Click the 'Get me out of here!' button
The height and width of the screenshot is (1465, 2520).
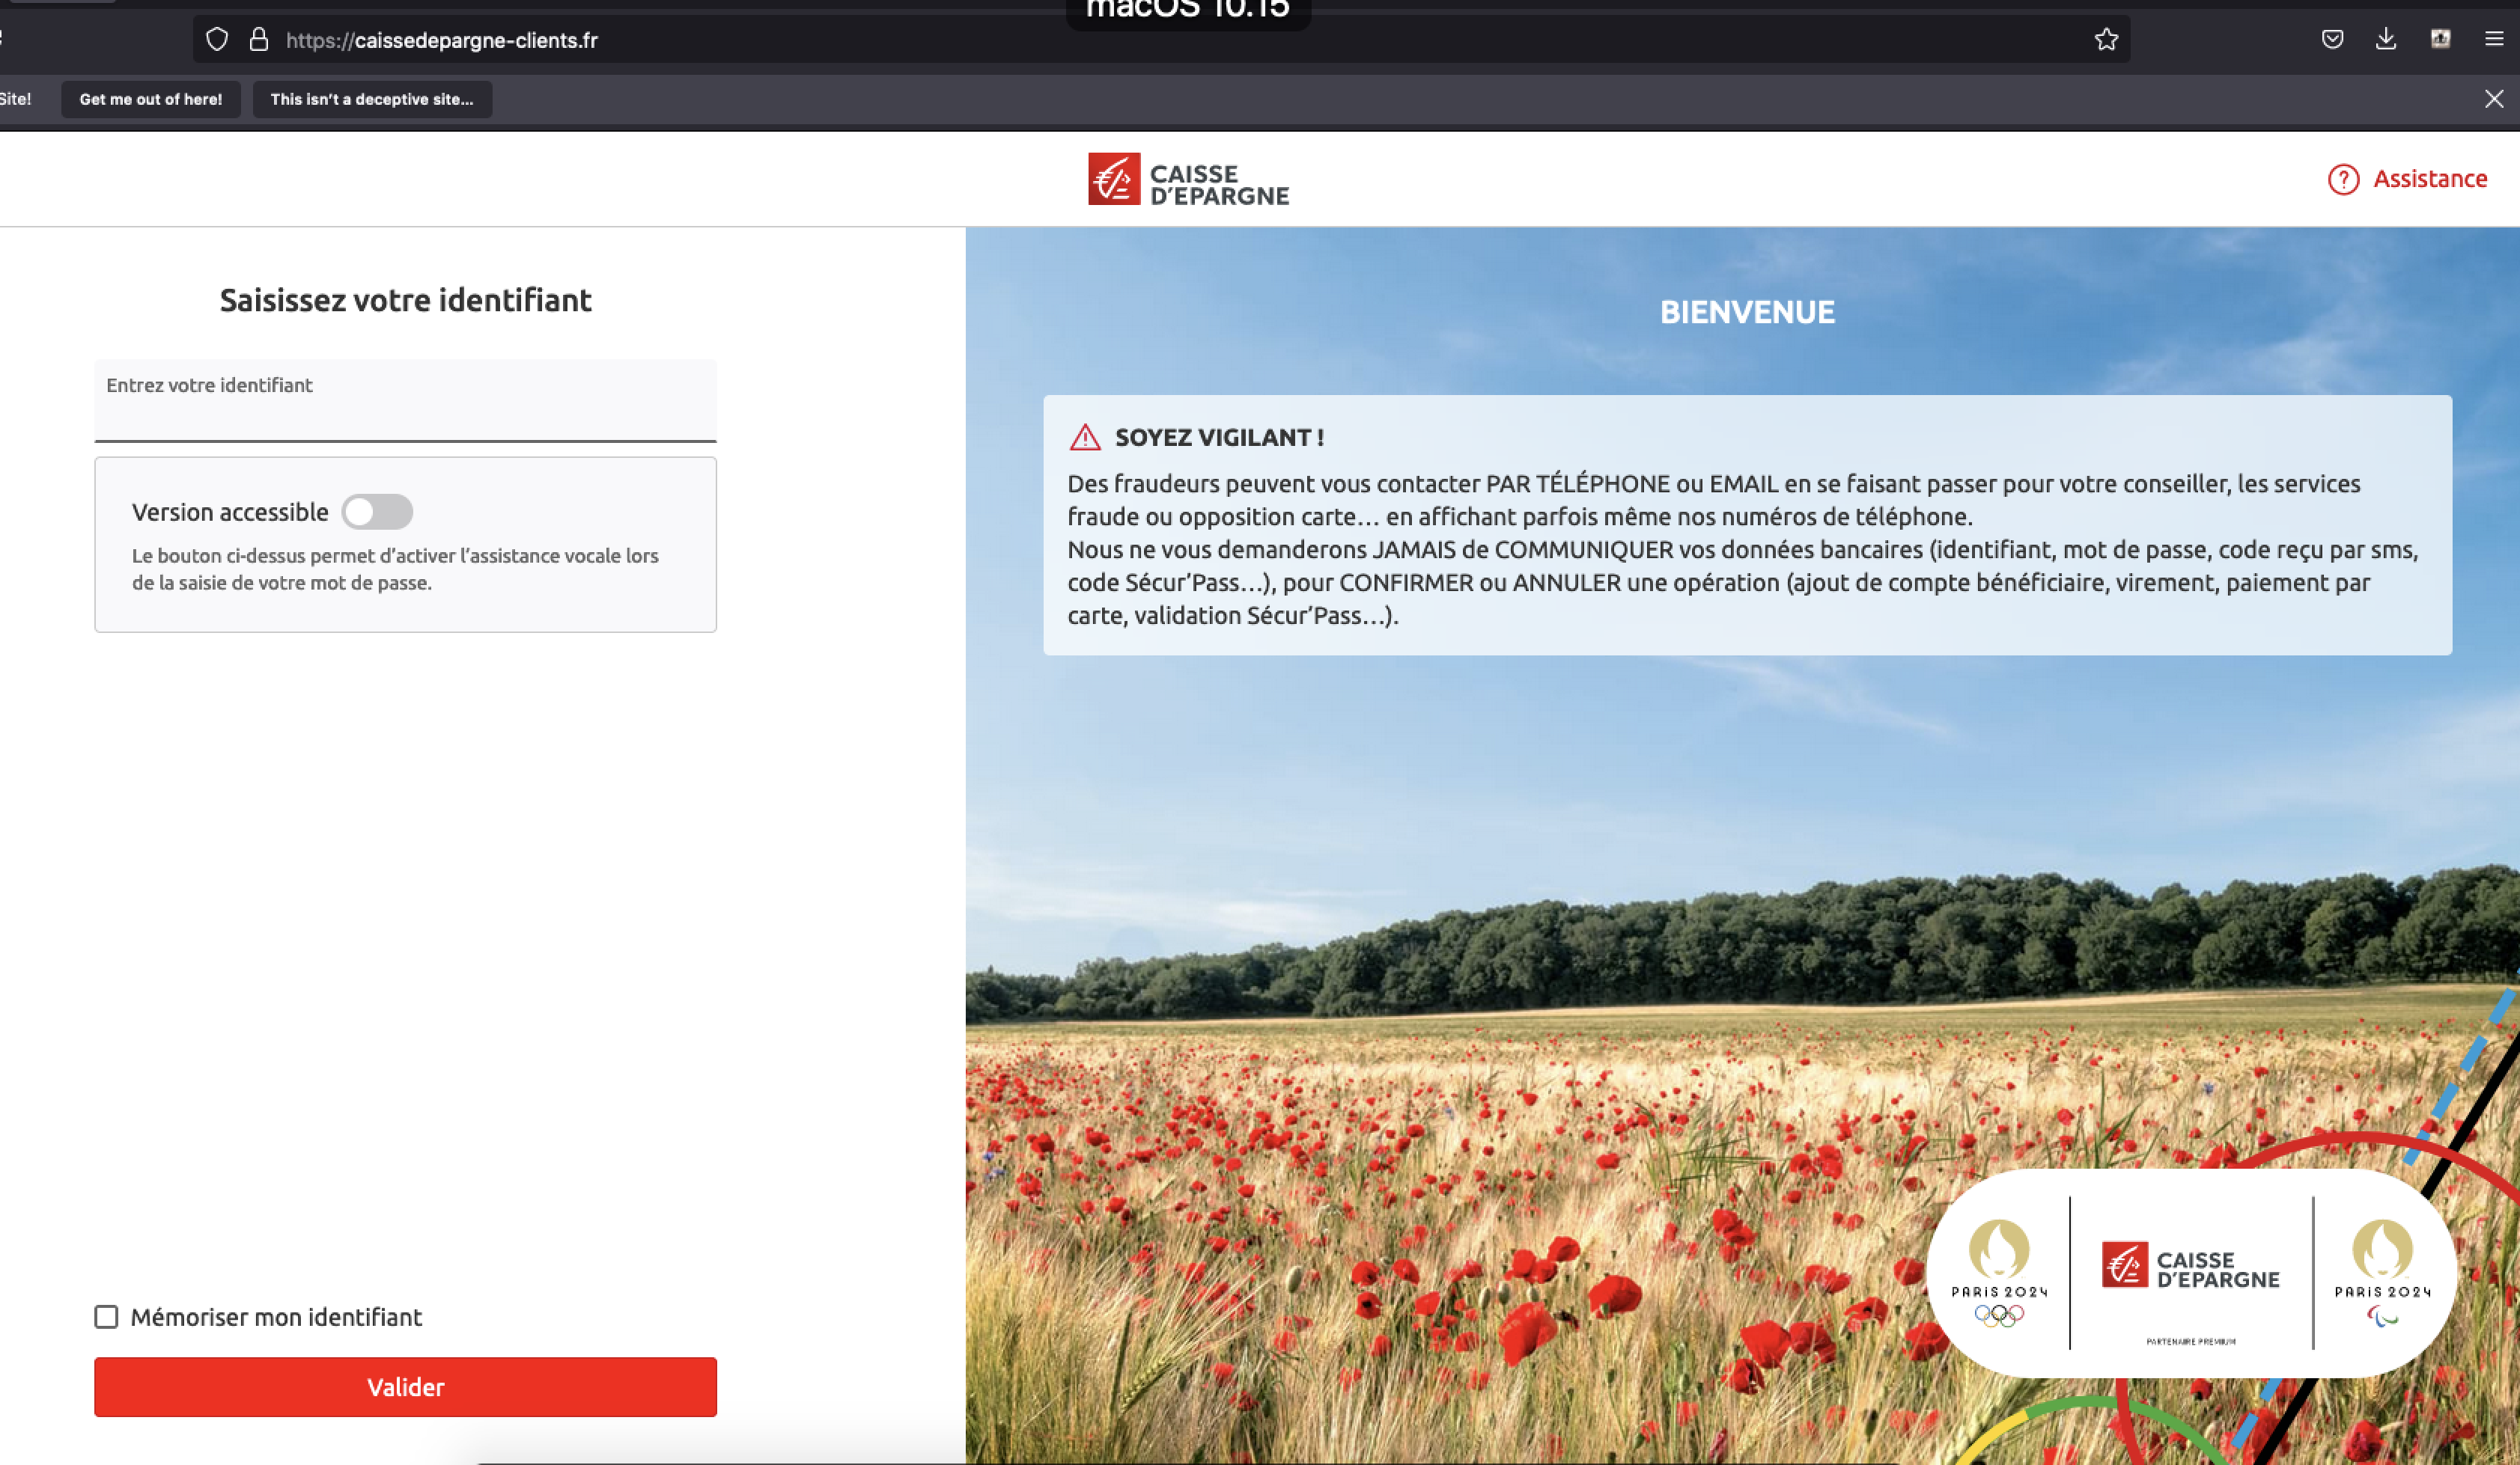click(x=151, y=99)
